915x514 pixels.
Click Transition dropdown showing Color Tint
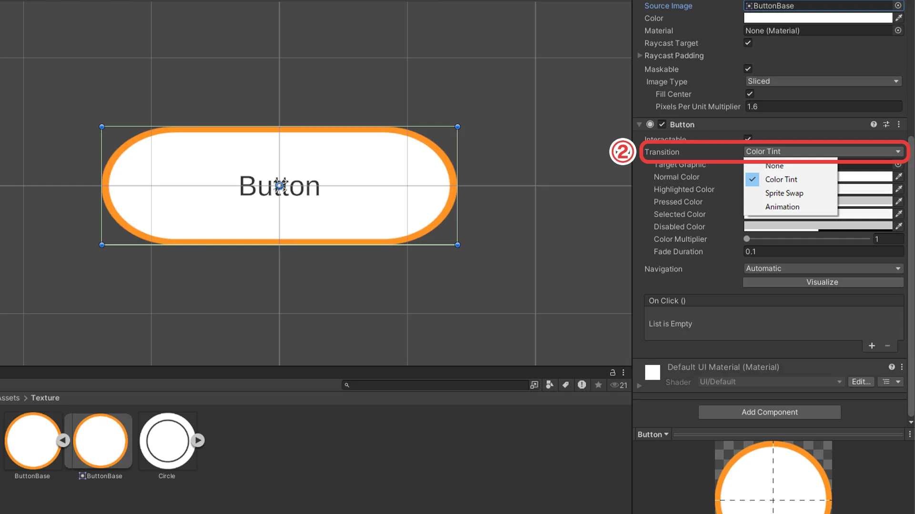(823, 151)
